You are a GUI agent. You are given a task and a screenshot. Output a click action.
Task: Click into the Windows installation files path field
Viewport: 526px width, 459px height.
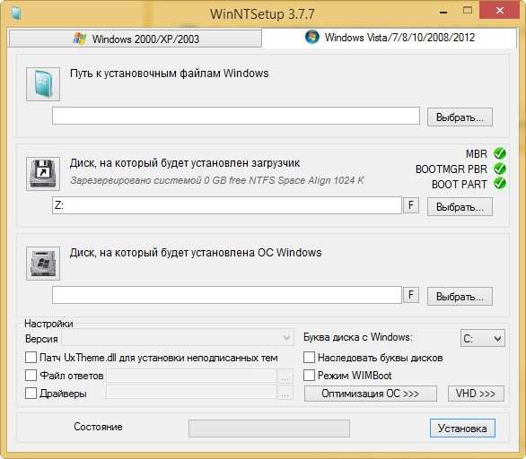tap(236, 116)
